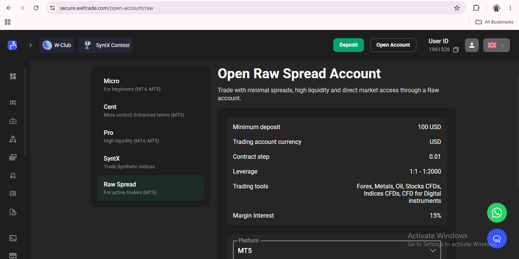
Task: Click the Weltrade logo icon
Action: coord(12,45)
